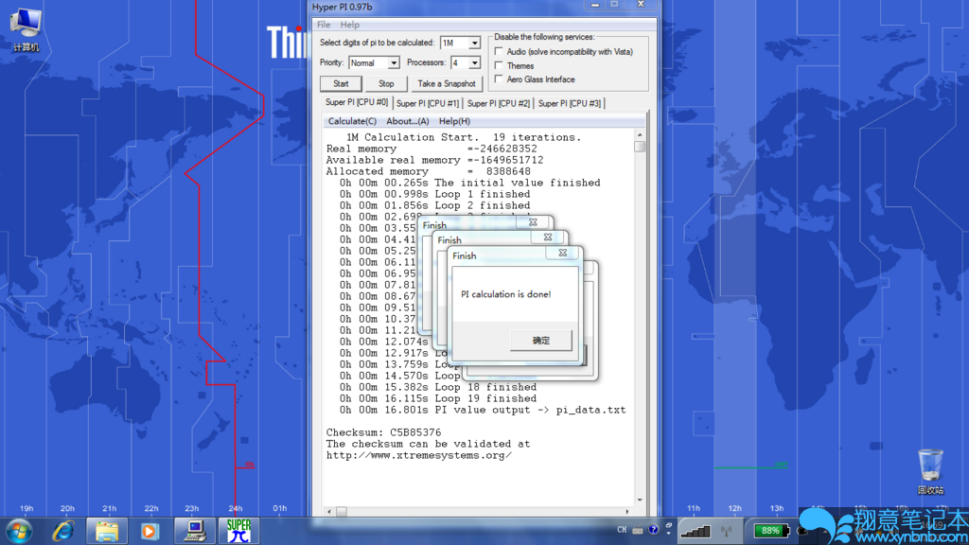
Task: Close the middle Finish dialog
Action: [x=548, y=237]
